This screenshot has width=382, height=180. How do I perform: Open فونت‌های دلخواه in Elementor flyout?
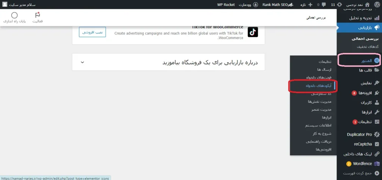pos(319,78)
